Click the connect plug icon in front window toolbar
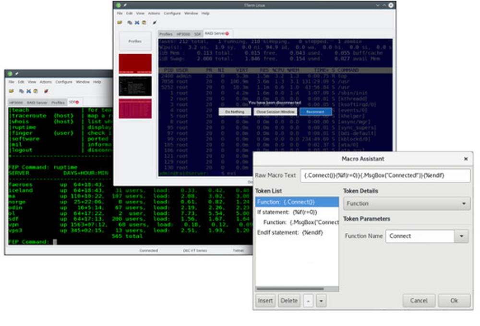 [x=155, y=23]
